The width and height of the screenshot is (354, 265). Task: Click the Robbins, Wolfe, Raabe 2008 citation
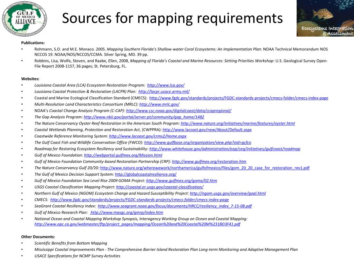[181, 63]
